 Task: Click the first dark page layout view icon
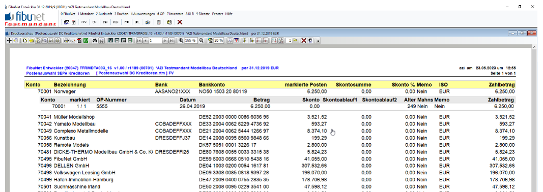tap(110, 41)
